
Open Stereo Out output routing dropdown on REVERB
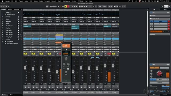107,21
